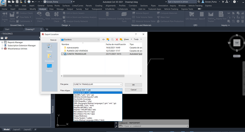
Task: Switch to the Analyze ribbon tab
Action: point(43,9)
